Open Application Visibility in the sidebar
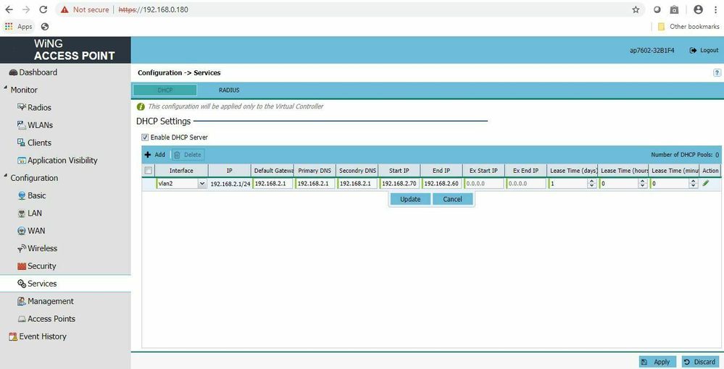 (62, 161)
